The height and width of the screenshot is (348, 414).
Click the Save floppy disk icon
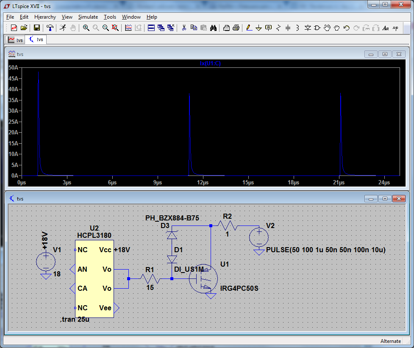tap(37, 28)
